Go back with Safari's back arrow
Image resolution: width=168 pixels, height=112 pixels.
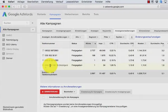tap(14, 7)
